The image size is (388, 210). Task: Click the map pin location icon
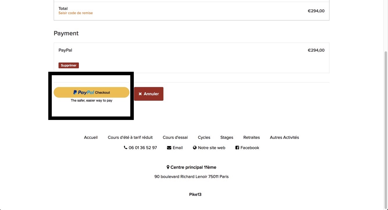pos(168,167)
